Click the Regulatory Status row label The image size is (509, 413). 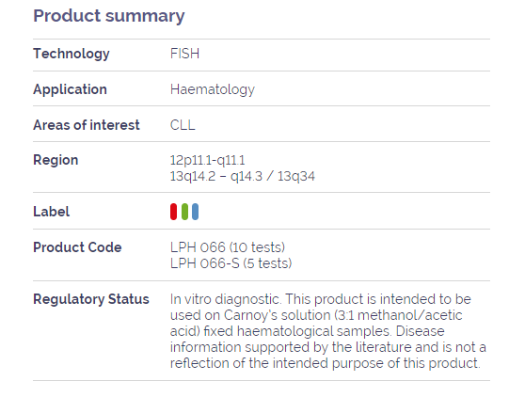pos(91,299)
